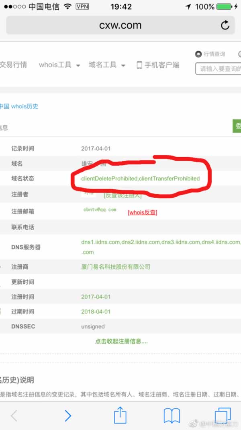This screenshot has height=430, width=241.
Task: Click the red whois反查 link
Action: [142, 212]
